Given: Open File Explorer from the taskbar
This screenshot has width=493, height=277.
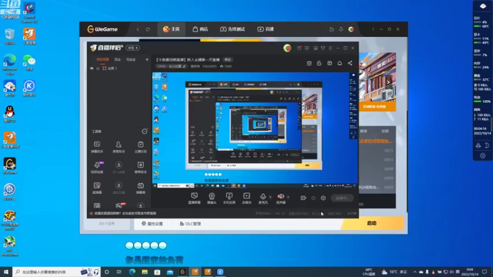Looking at the screenshot, I should [145, 272].
